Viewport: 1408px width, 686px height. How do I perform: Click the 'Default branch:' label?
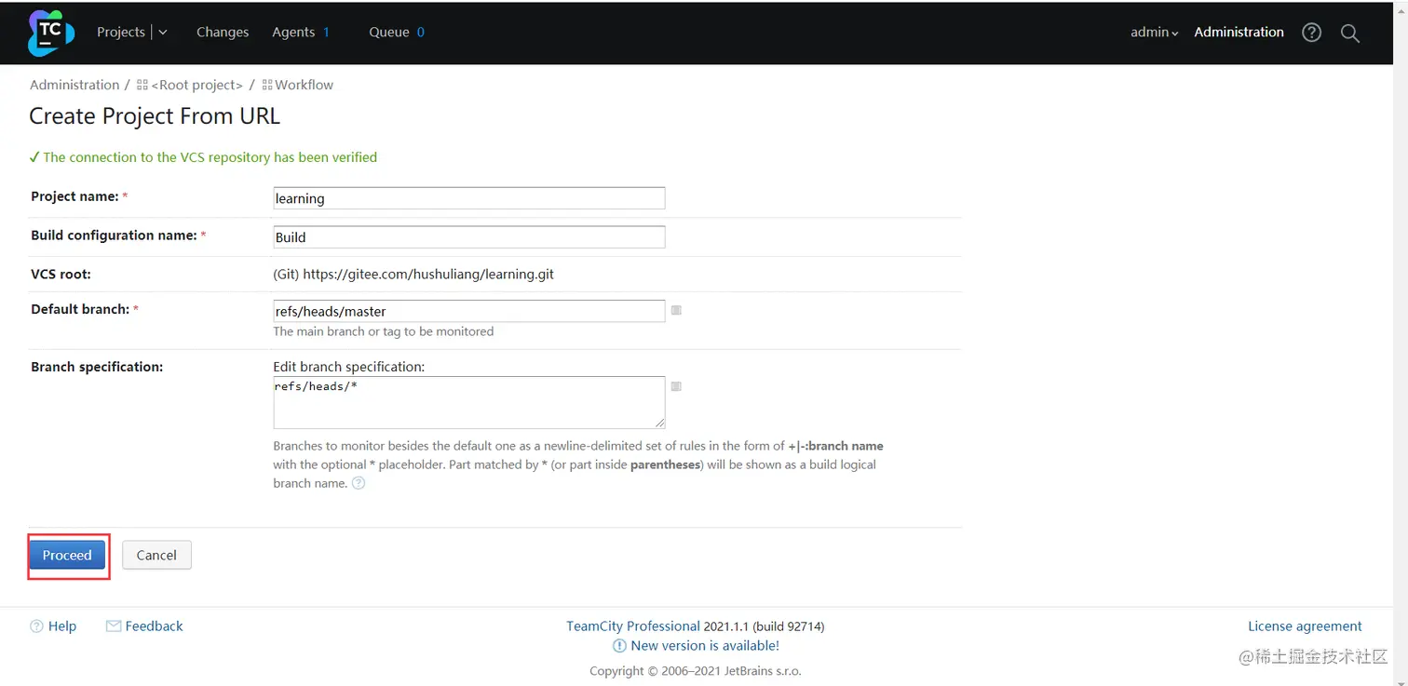[80, 309]
